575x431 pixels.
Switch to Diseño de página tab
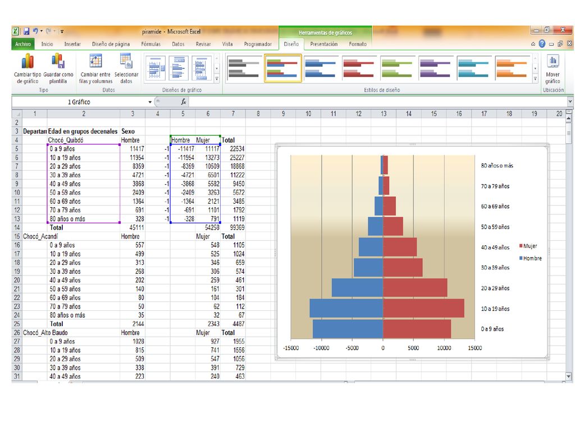[x=111, y=44]
